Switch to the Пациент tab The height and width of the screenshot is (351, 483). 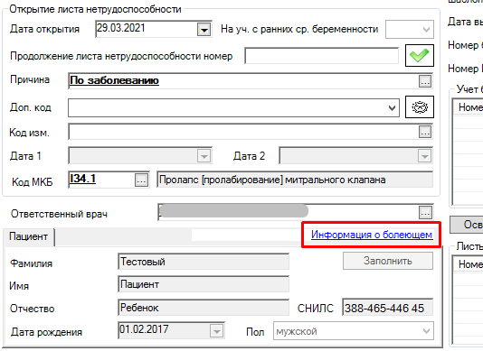[28, 236]
